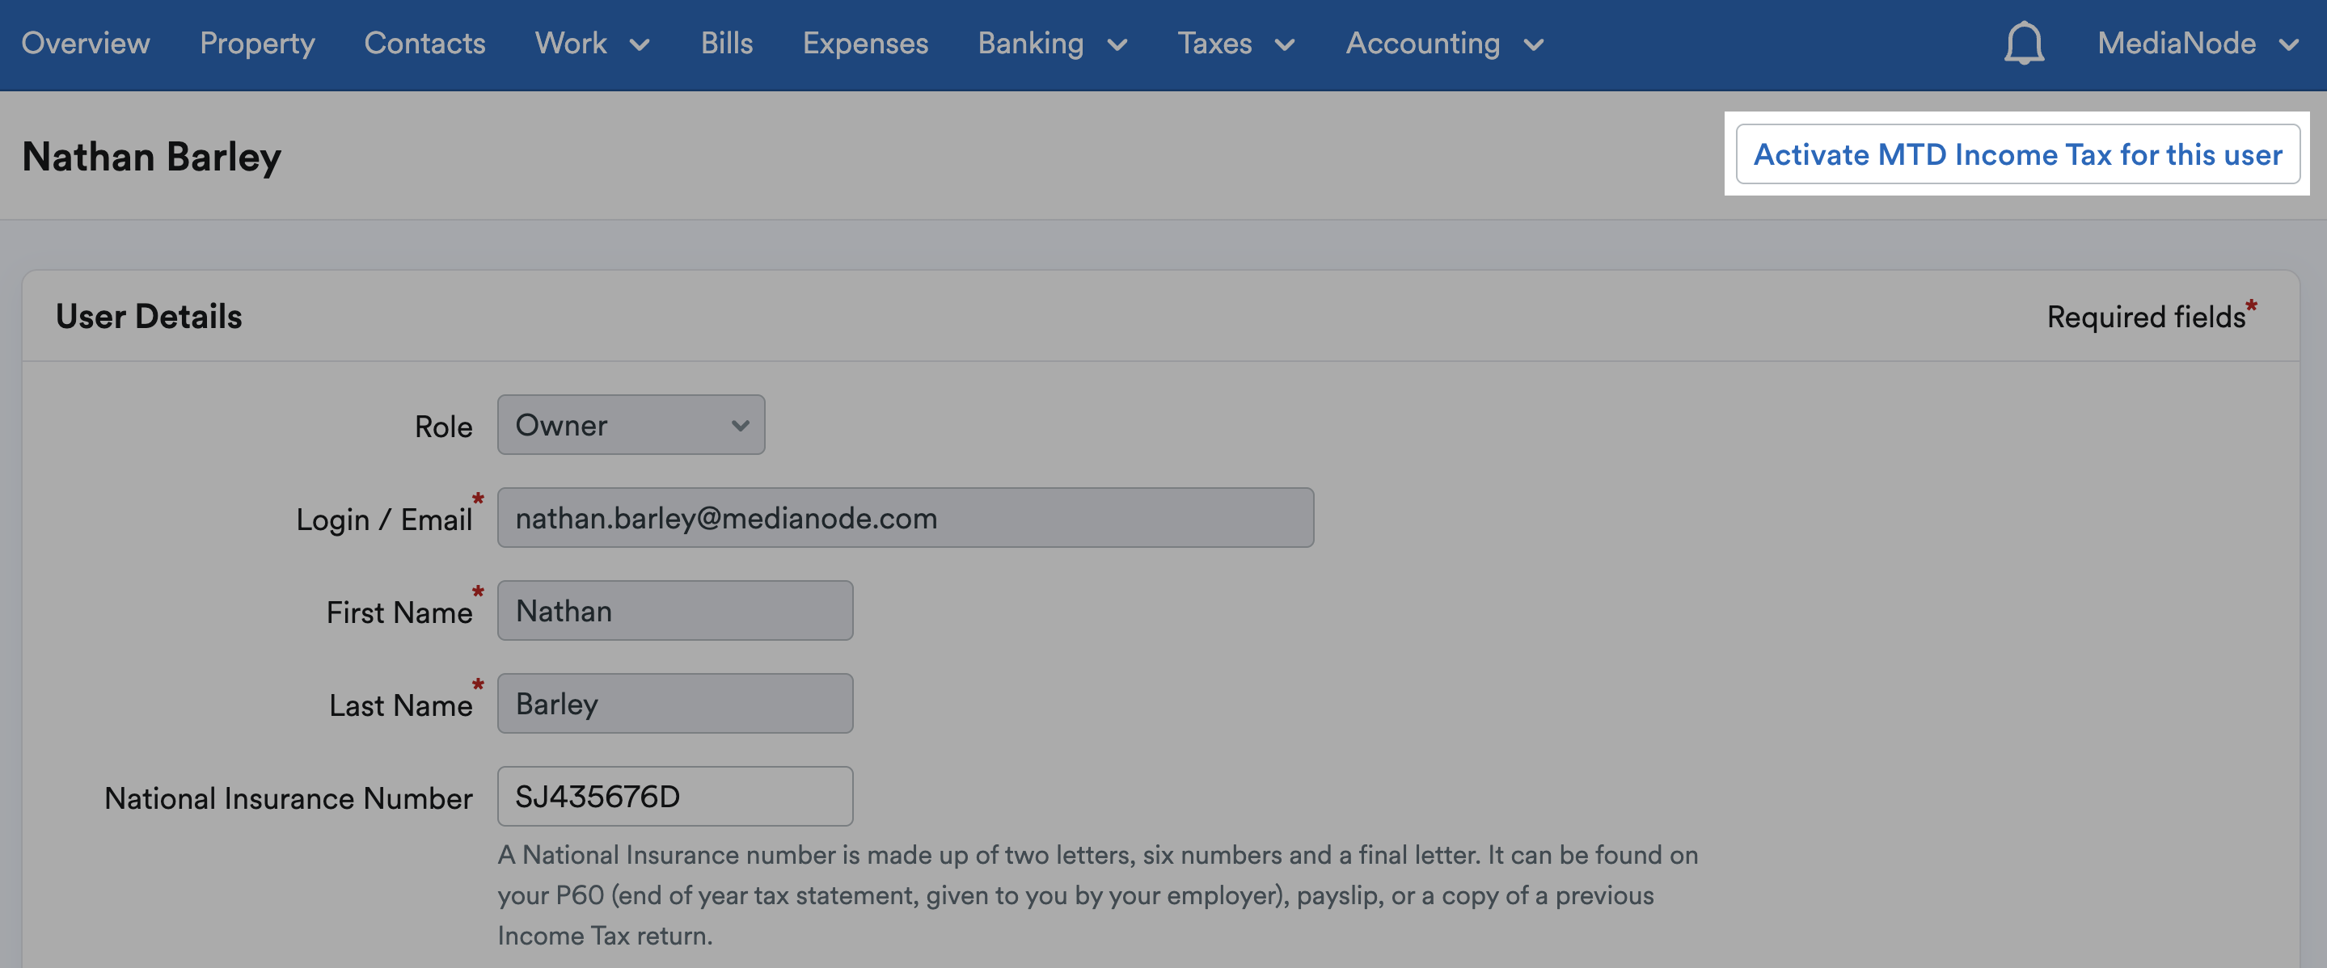The height and width of the screenshot is (968, 2327).
Task: Open the Role dropdown set to Owner
Action: (631, 424)
